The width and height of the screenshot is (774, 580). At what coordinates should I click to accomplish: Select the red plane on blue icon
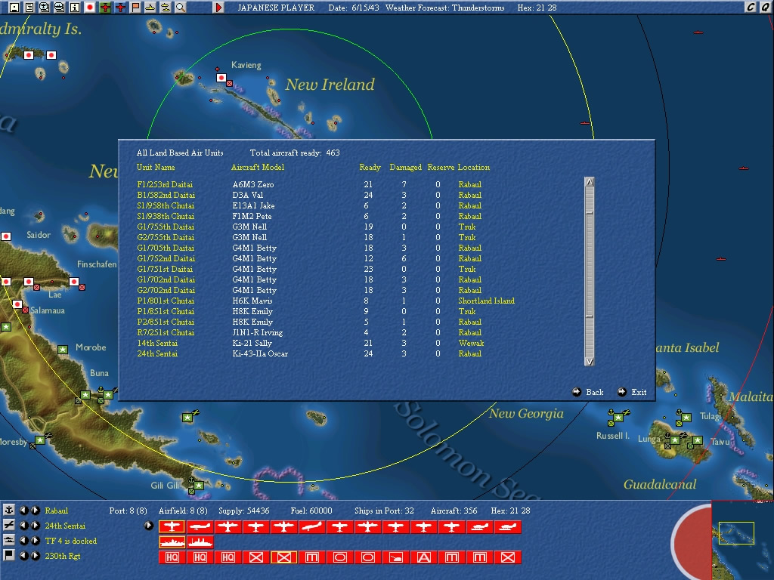coord(120,8)
